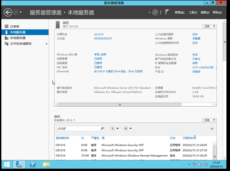Select event row dated 2020/6/15 21:27:39
Screen dimensions: 230x171
134,150
